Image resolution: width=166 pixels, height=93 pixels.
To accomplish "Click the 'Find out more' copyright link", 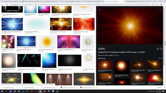I will [116, 55].
